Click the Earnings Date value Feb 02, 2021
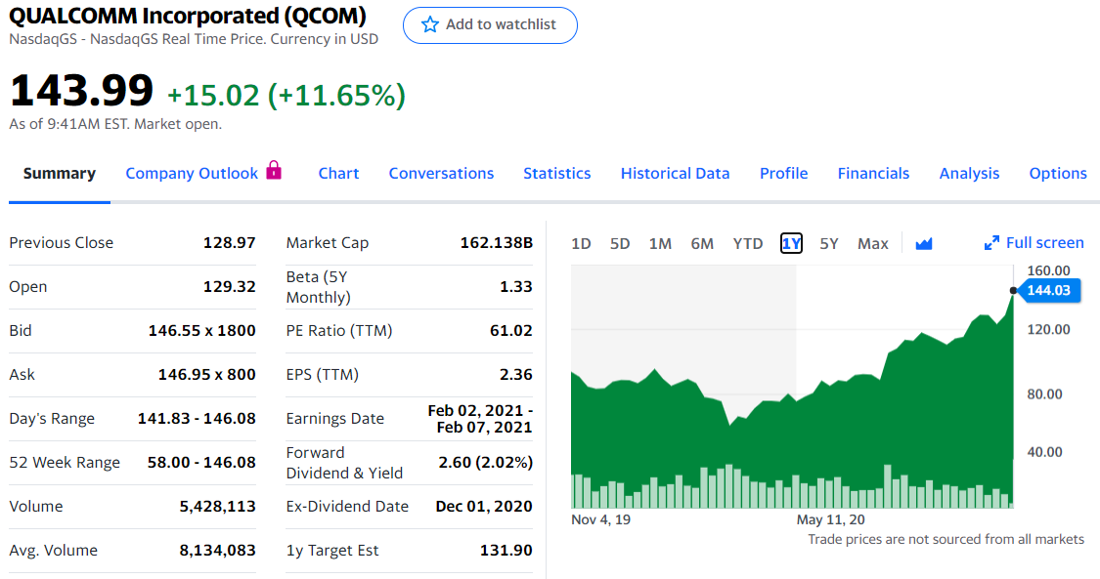1100x579 pixels. [480, 419]
